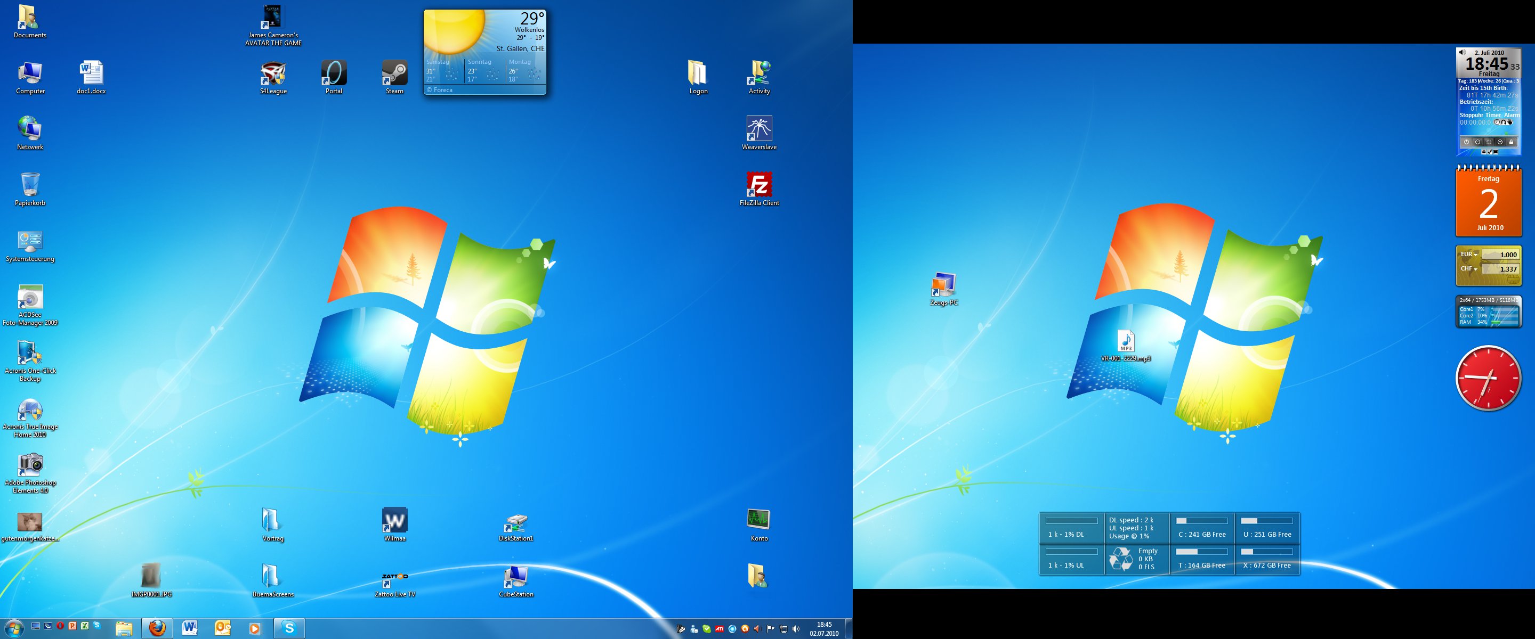Launch the S4League game shortcut
The height and width of the screenshot is (639, 1535).
(x=273, y=78)
